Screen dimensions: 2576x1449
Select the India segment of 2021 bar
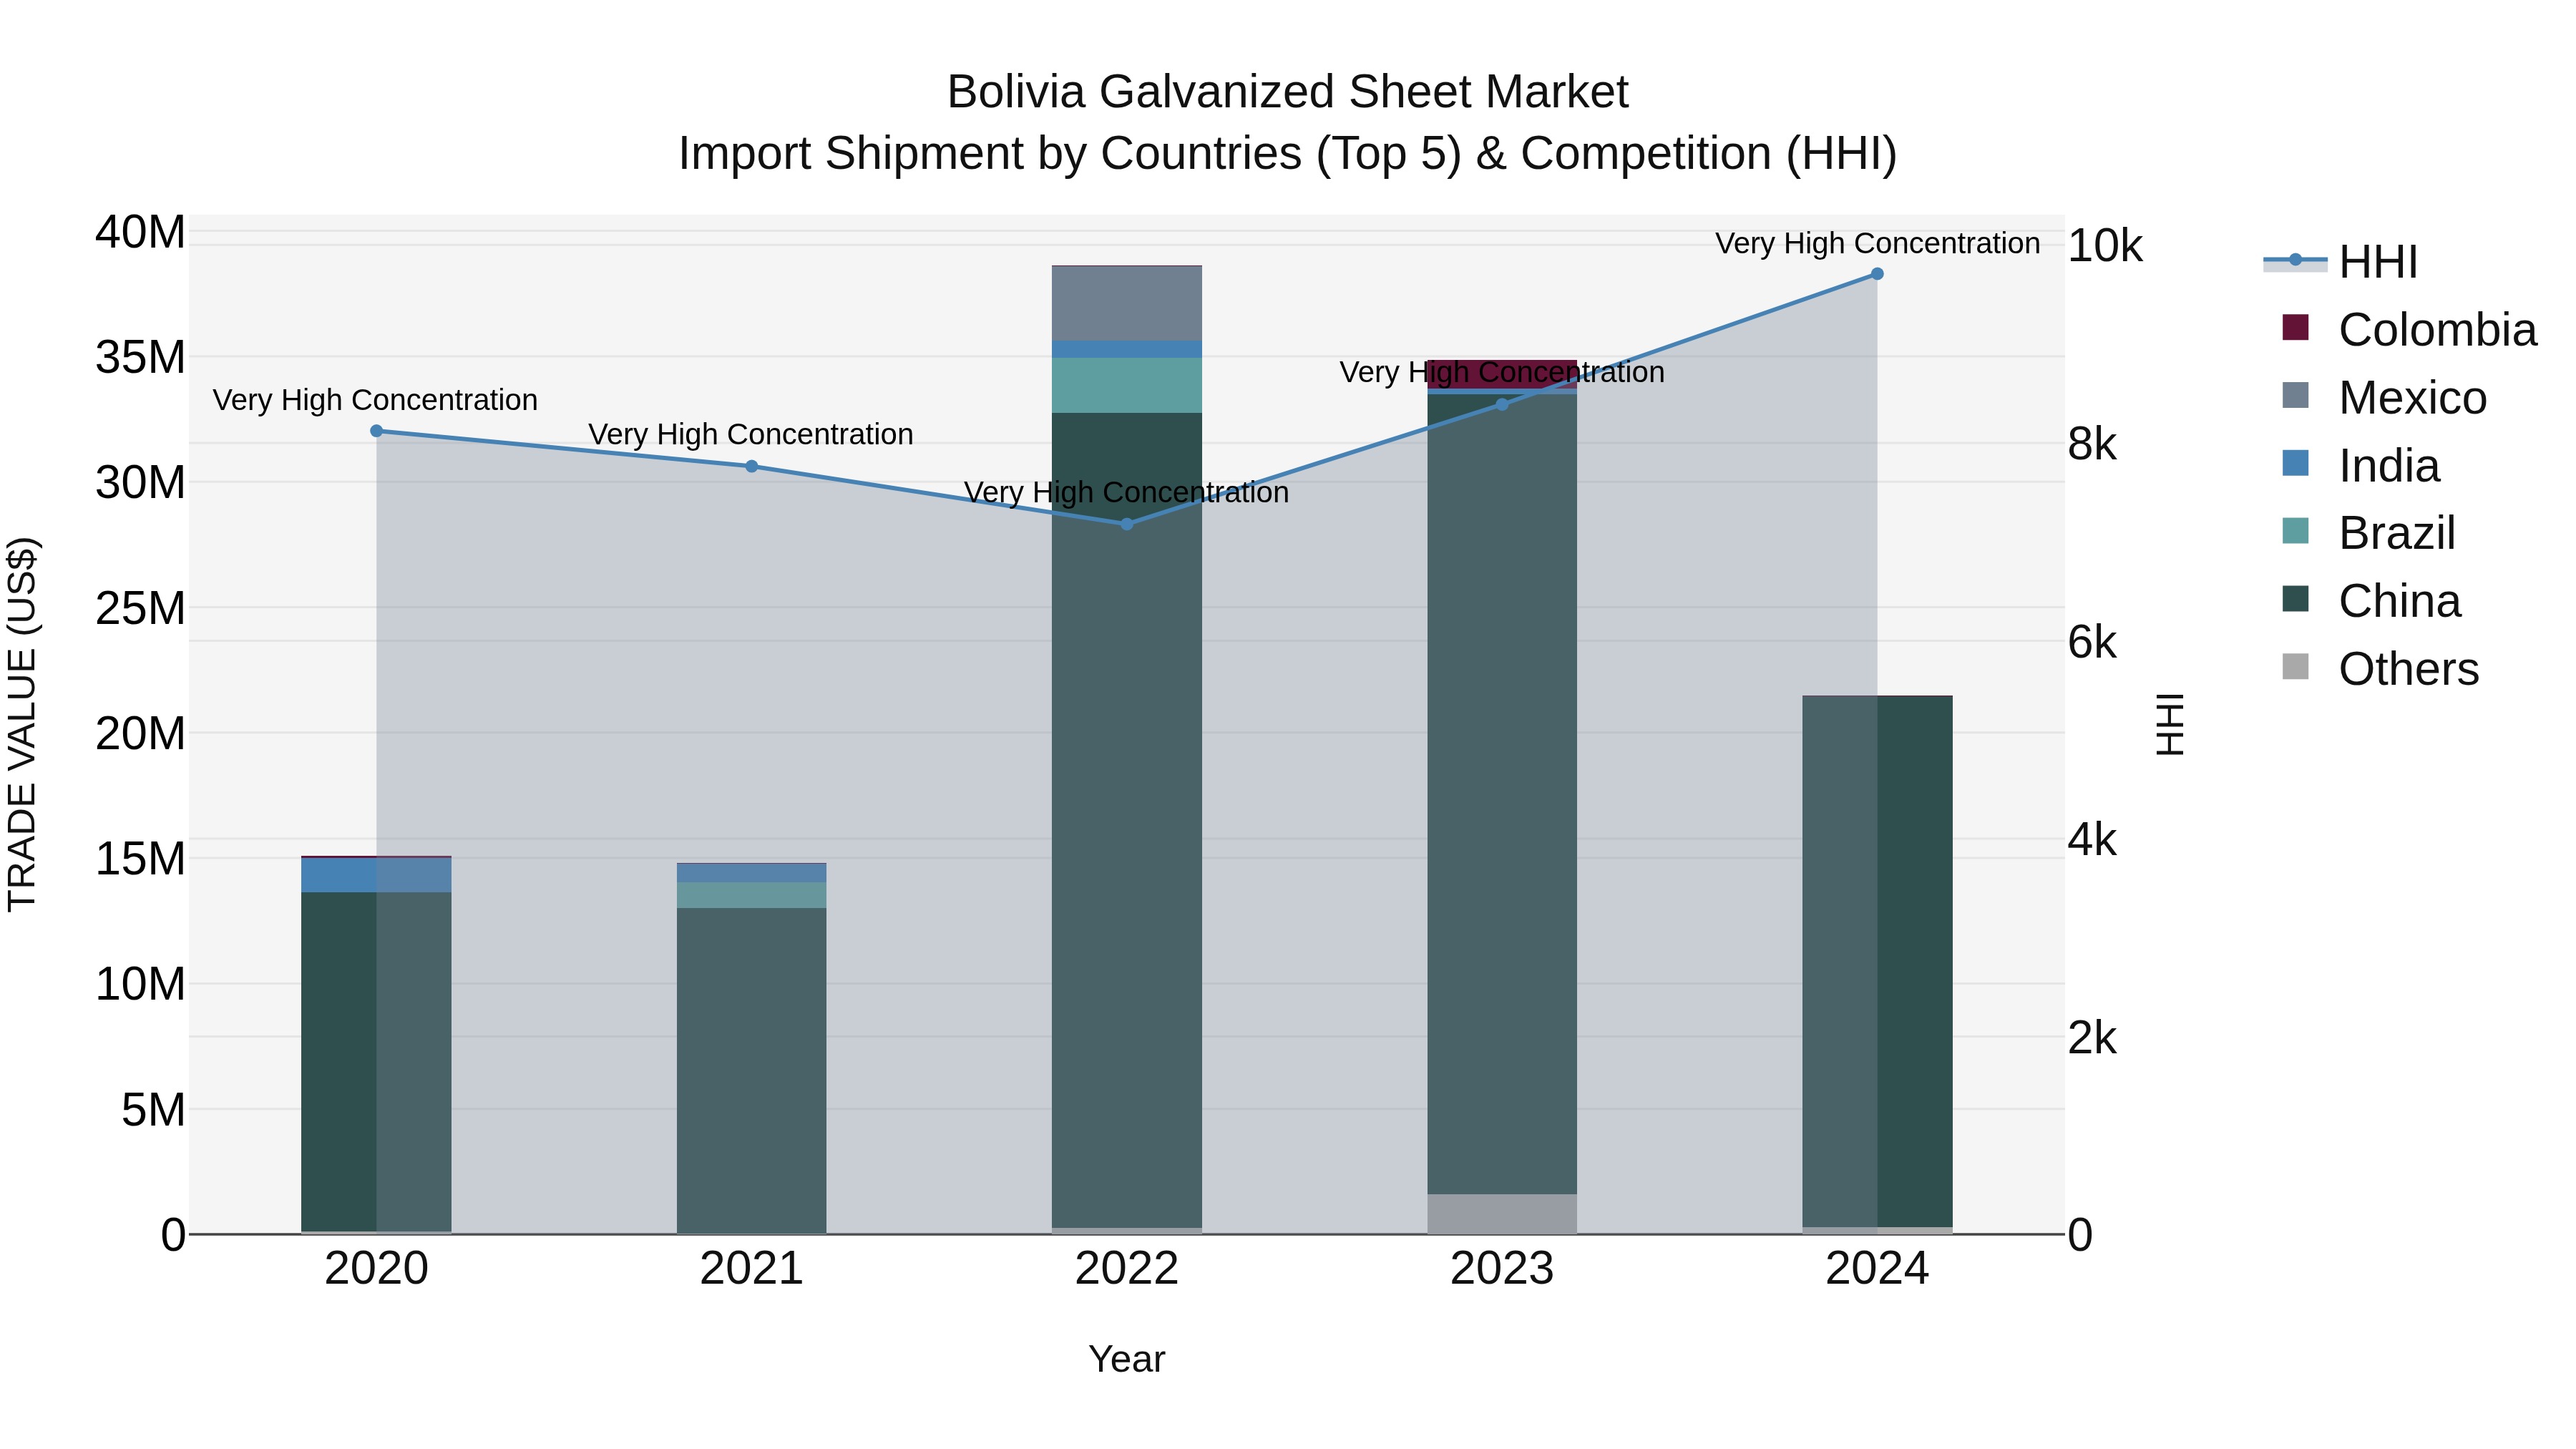(x=751, y=873)
